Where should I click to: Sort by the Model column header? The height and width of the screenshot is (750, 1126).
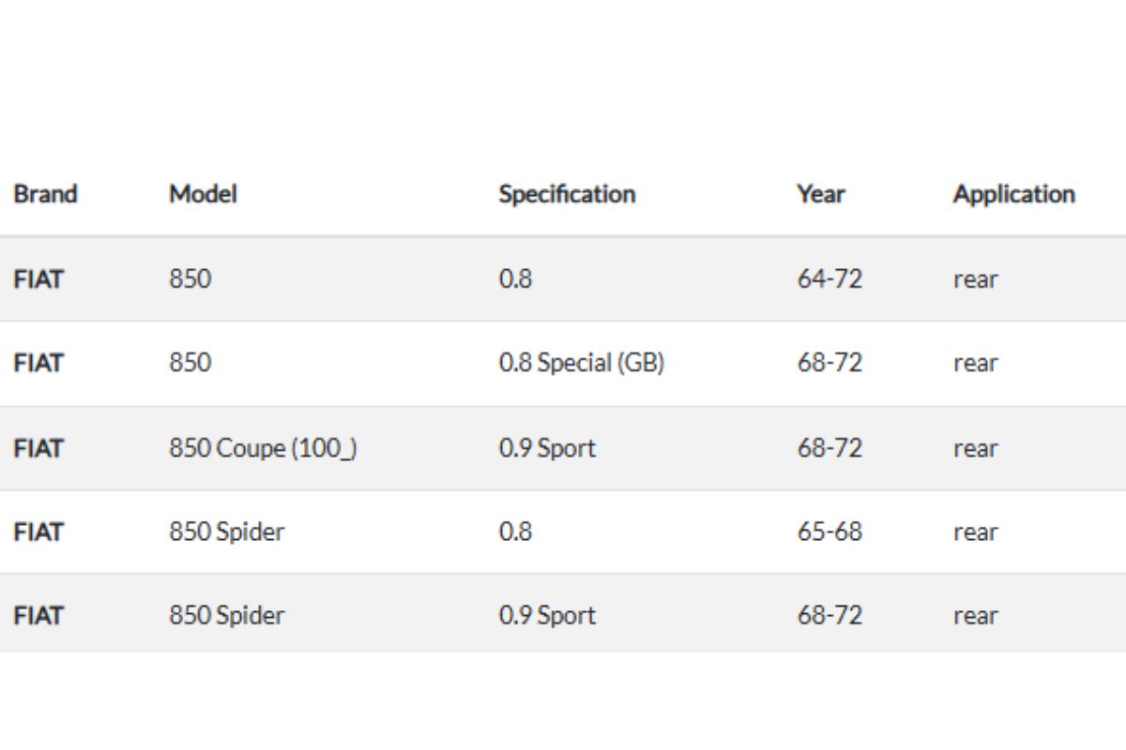tap(203, 194)
